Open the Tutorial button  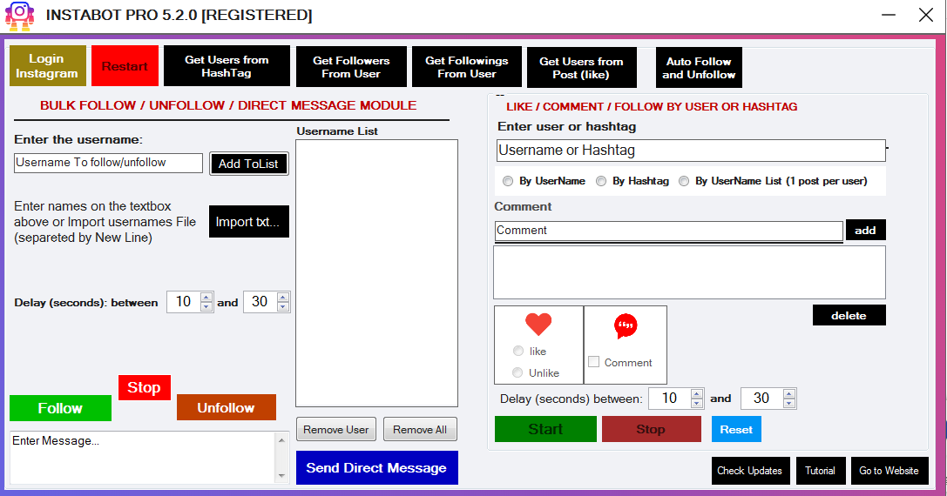coord(820,471)
